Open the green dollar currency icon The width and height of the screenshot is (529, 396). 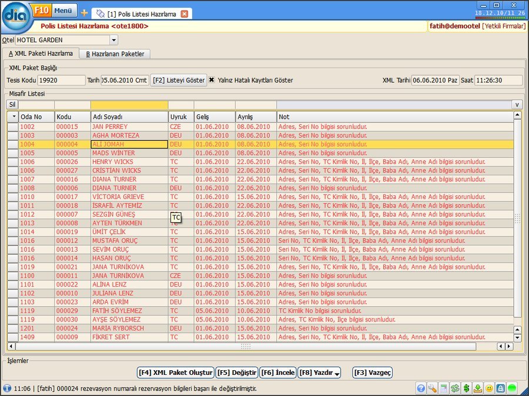coord(466,388)
